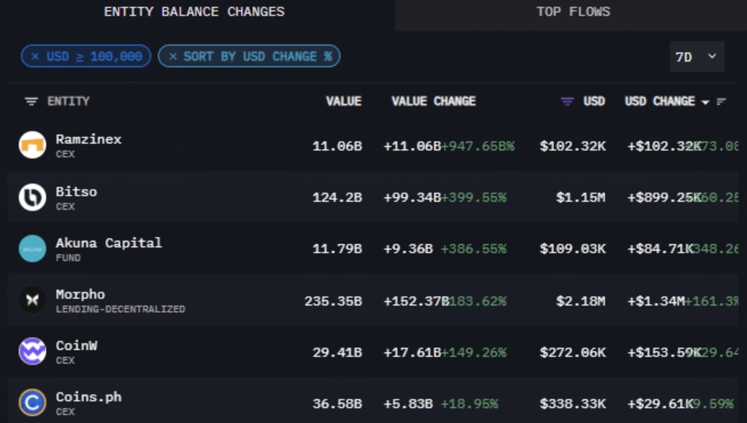Click the 235.35B value for Morpho

(x=333, y=301)
